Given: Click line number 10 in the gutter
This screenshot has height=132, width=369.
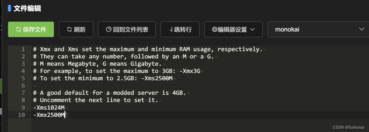Looking at the screenshot, I should point(22,114).
